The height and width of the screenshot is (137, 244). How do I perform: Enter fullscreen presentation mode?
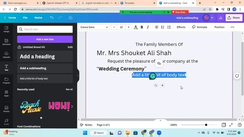tap(231, 125)
